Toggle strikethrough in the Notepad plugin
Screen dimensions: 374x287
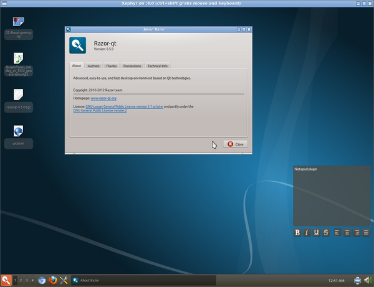point(326,232)
